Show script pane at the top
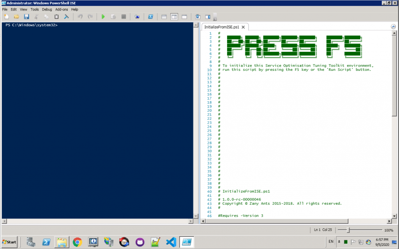This screenshot has height=249, width=399. (x=164, y=17)
